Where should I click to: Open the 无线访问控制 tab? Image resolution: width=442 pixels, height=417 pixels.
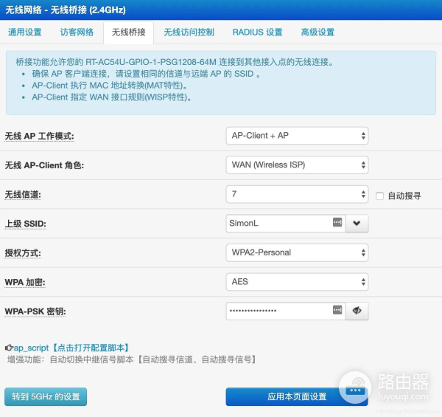189,32
